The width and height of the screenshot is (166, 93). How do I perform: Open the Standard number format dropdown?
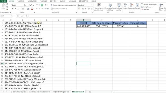point(92,5)
